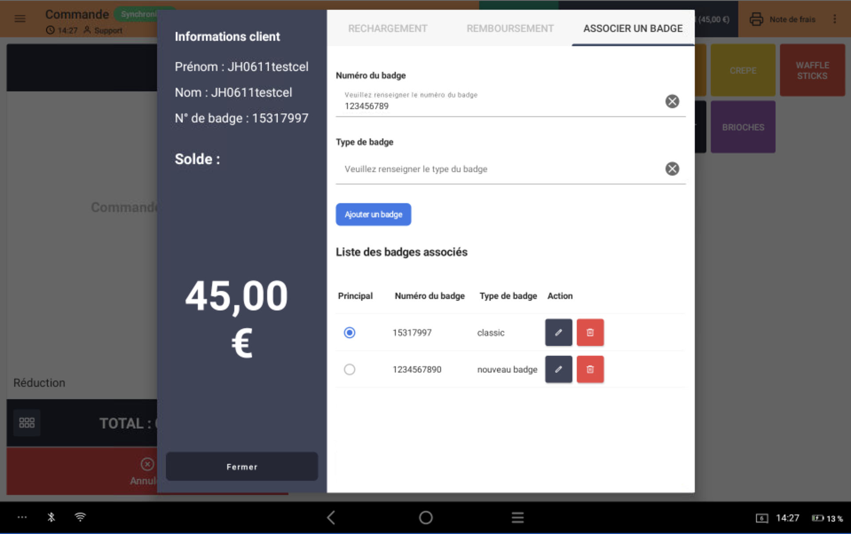Image resolution: width=851 pixels, height=534 pixels.
Task: Edit the 15317997 classic badge
Action: (558, 332)
